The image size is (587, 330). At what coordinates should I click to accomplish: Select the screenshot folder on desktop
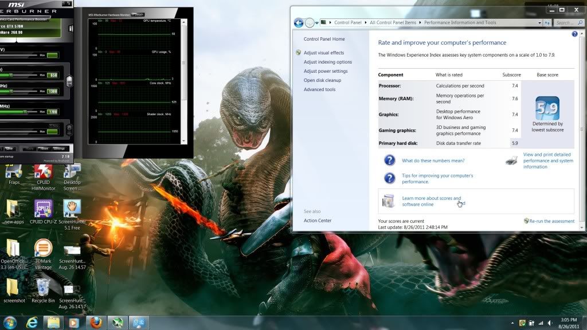click(14, 290)
